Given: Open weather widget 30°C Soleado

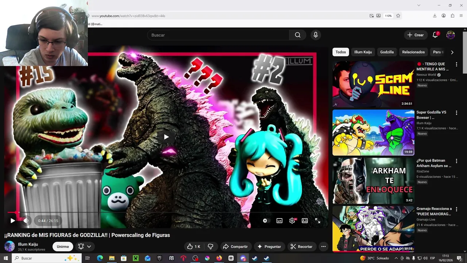Looking at the screenshot, I should point(374,258).
